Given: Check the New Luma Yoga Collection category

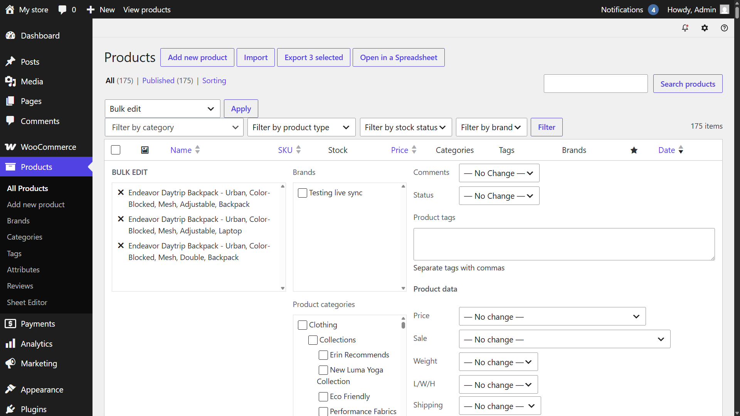Looking at the screenshot, I should (323, 370).
